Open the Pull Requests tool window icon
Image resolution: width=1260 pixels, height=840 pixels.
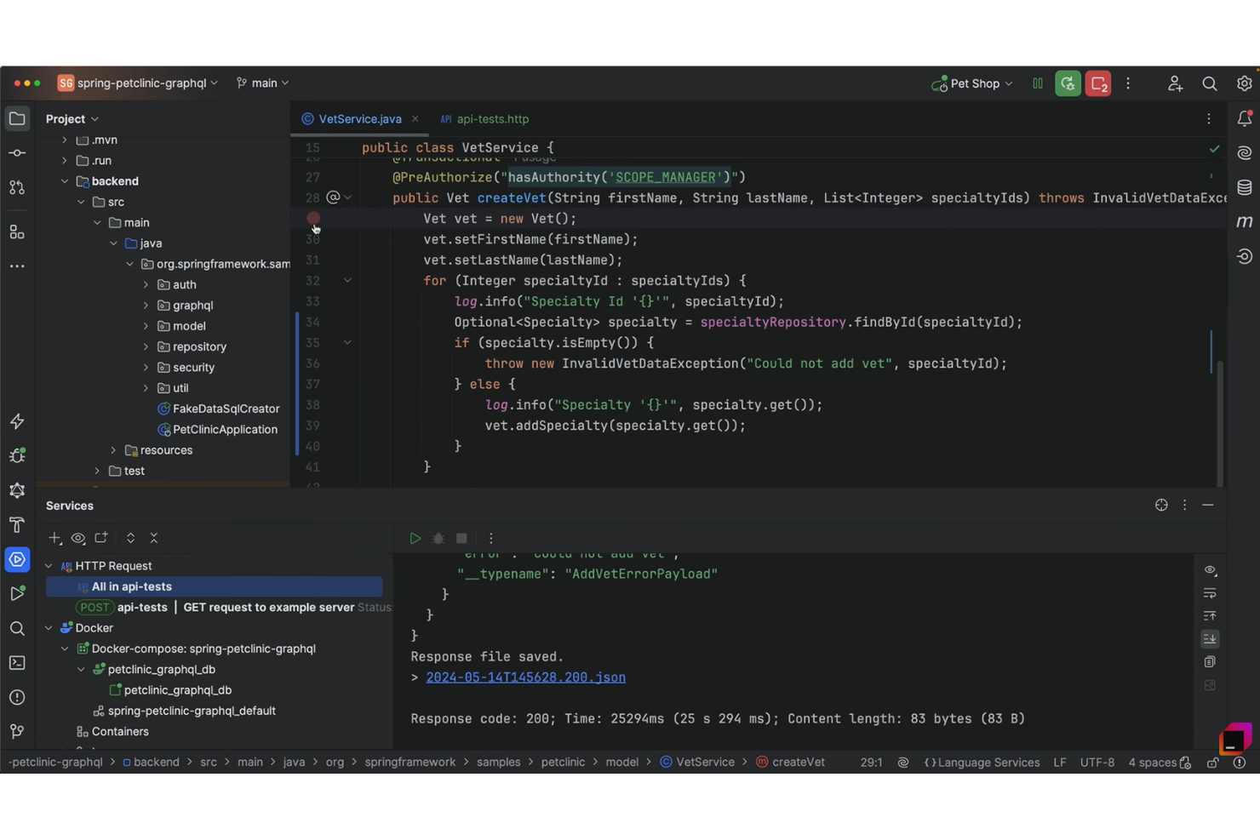tap(17, 187)
